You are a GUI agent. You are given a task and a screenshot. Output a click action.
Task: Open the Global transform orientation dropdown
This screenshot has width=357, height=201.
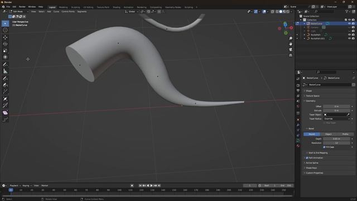132,11
